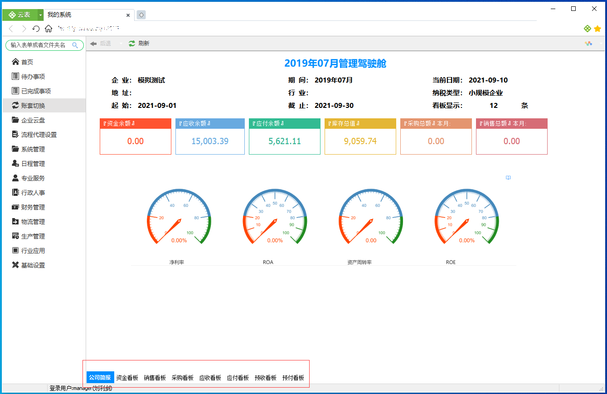Screen dimensions: 607x394
Task: Click the colorful wave icon in toolbar
Action: pyautogui.click(x=588, y=44)
